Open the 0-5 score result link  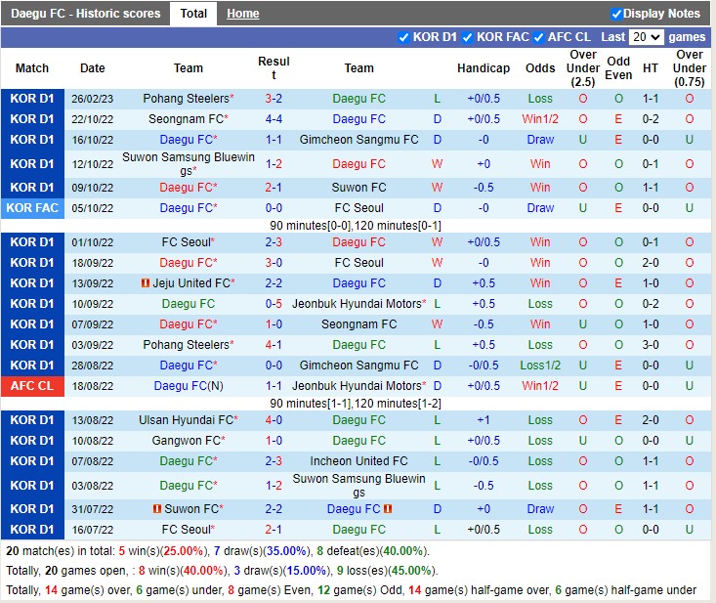[274, 304]
